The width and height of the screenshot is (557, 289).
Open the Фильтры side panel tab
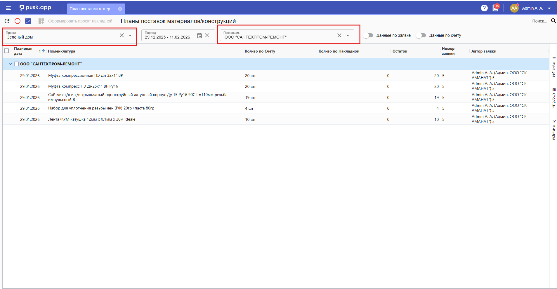tap(554, 130)
